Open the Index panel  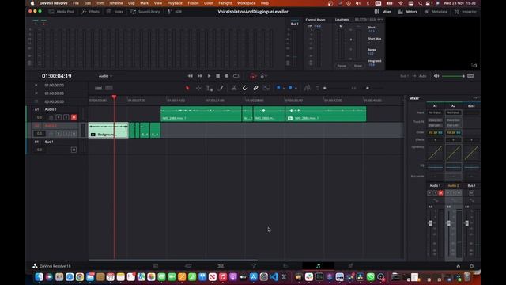(115, 12)
